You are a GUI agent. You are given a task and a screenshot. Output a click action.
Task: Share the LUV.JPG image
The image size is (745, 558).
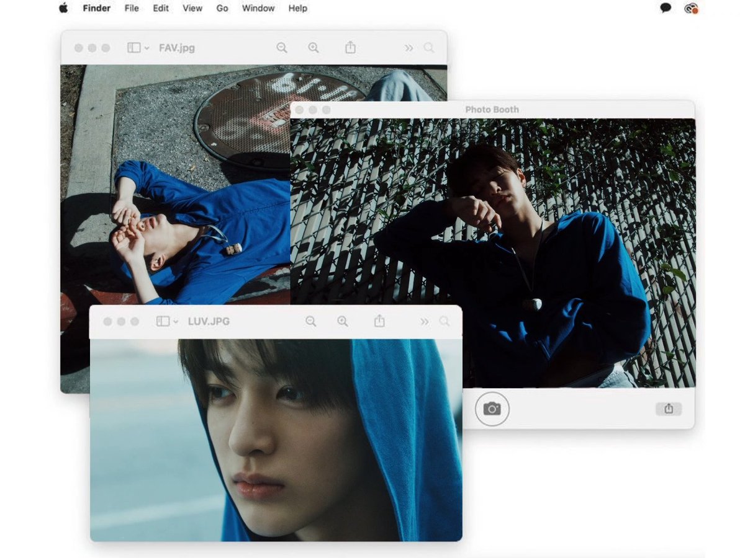[379, 321]
